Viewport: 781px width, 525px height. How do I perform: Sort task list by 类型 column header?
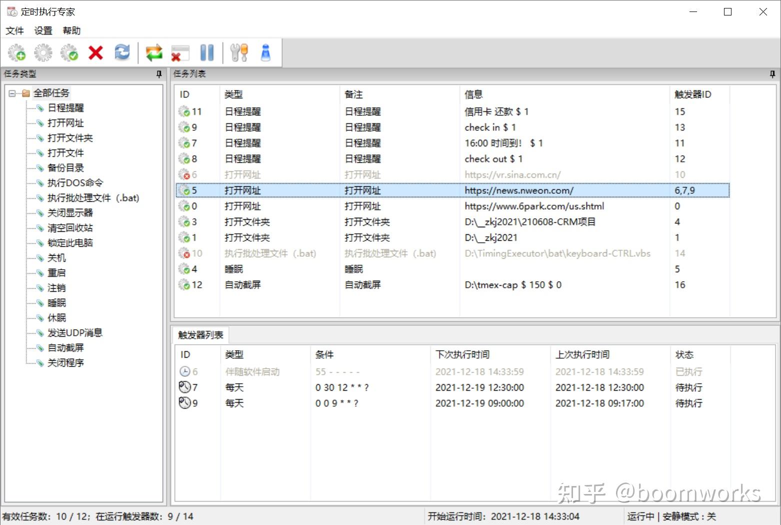279,94
